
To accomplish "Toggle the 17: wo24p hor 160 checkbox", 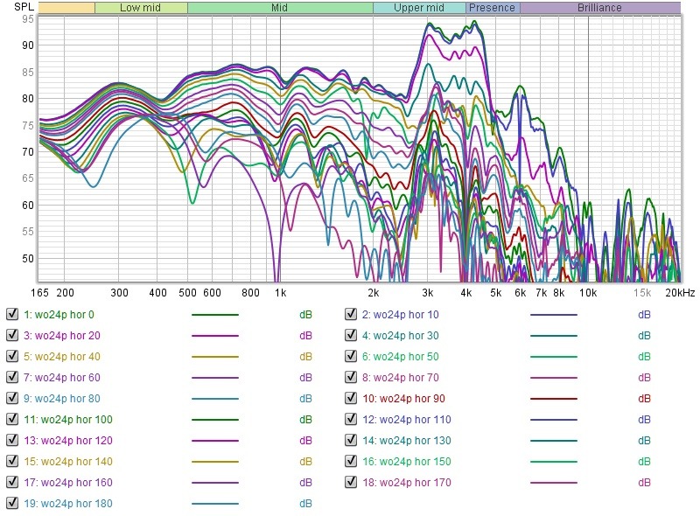I will tap(12, 482).
